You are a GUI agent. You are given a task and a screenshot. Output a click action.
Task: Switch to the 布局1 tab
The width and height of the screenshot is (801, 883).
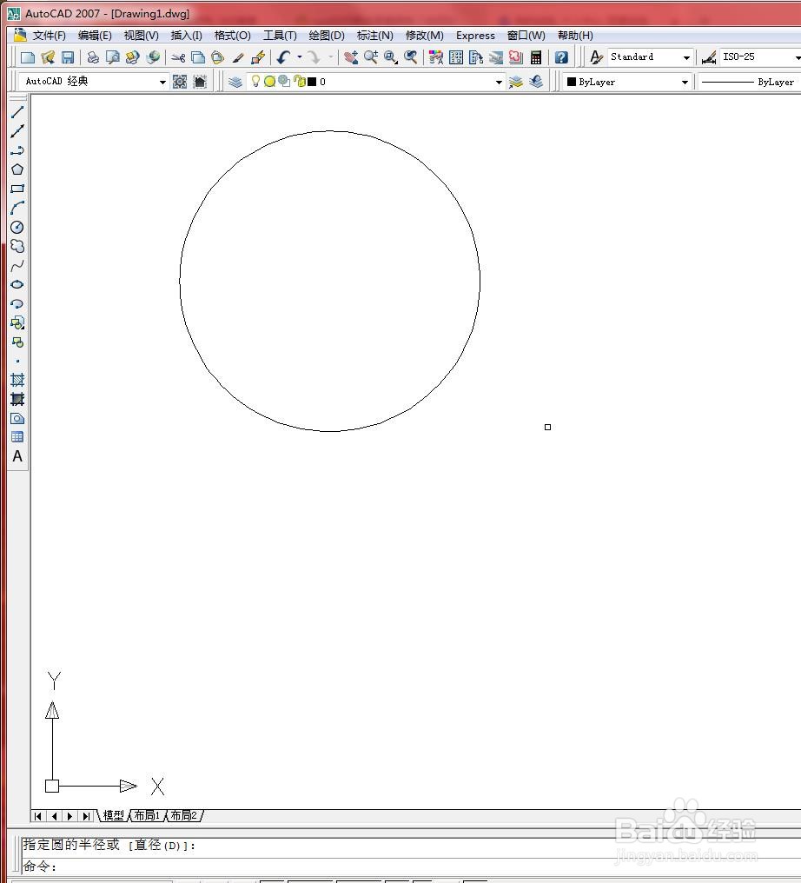click(x=147, y=815)
